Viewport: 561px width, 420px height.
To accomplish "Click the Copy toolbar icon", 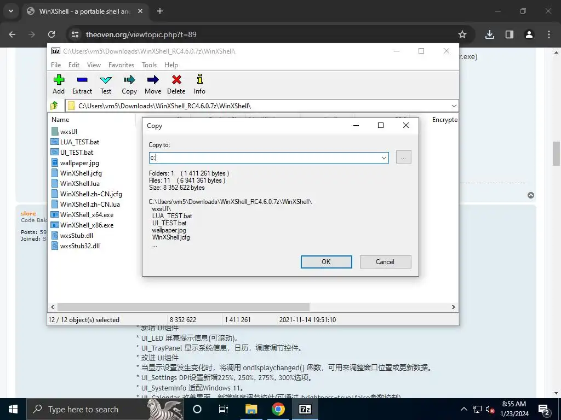I will coord(129,80).
